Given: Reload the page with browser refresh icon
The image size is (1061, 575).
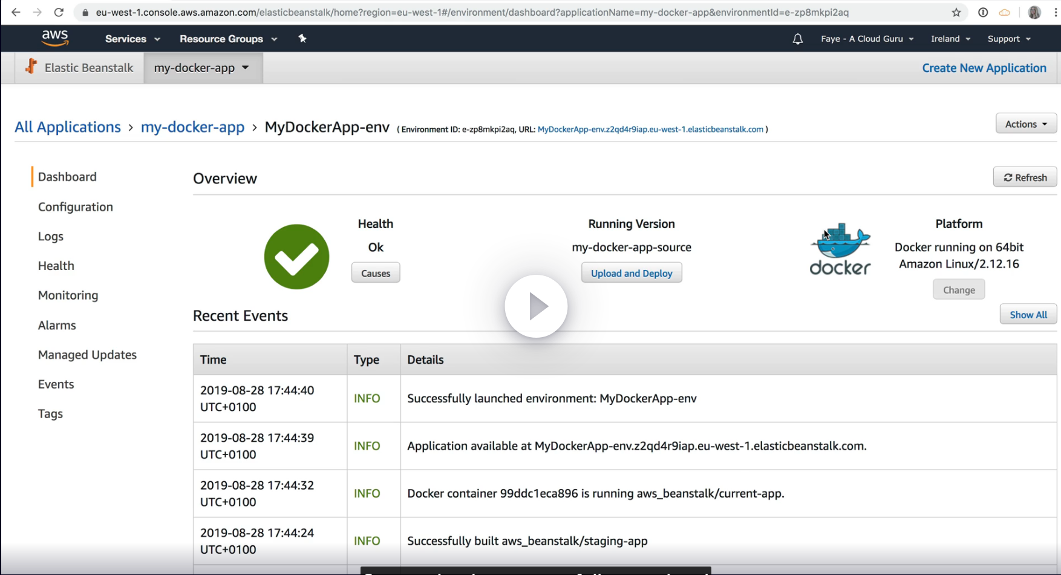Looking at the screenshot, I should click(59, 12).
